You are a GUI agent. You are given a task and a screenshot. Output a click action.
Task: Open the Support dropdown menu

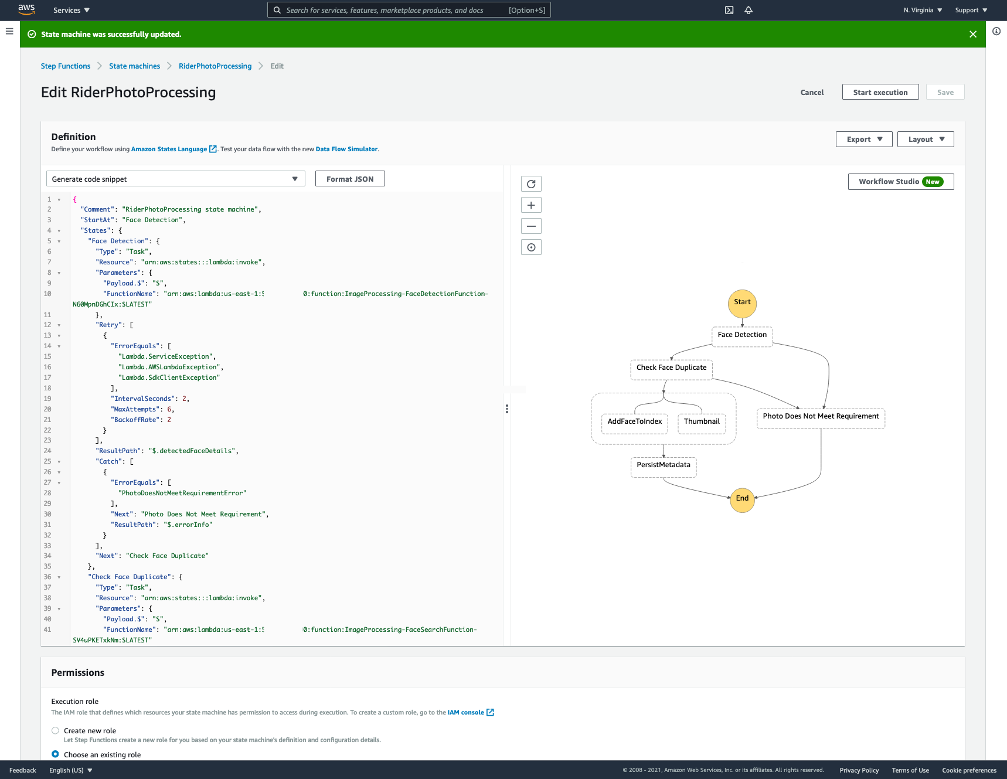(x=971, y=10)
